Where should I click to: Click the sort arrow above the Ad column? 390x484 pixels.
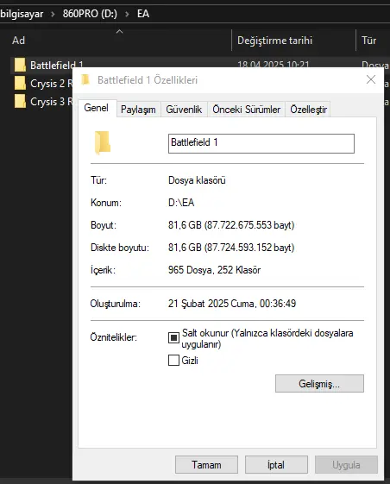[x=119, y=31]
